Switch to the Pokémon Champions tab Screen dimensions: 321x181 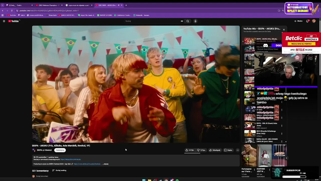49,5
